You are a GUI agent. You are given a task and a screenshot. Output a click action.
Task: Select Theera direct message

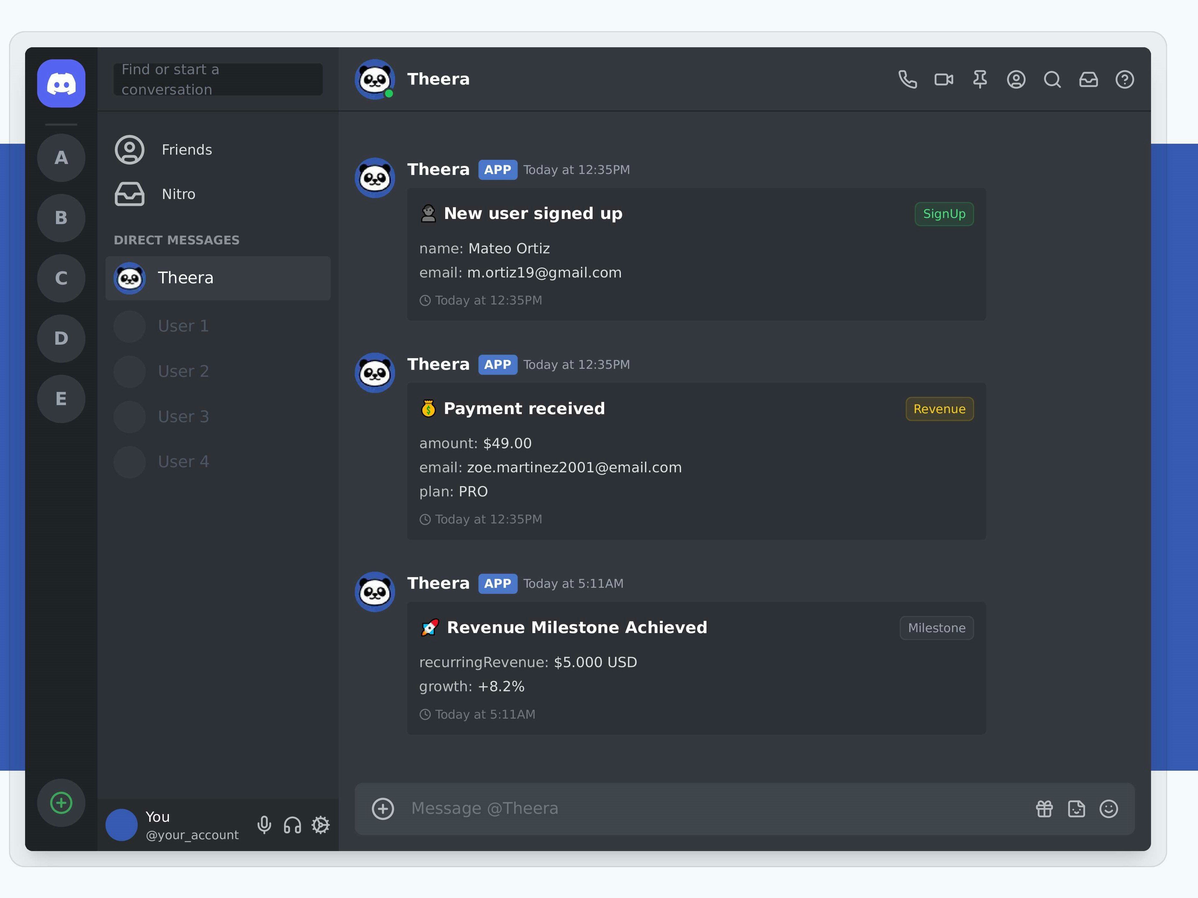click(218, 278)
